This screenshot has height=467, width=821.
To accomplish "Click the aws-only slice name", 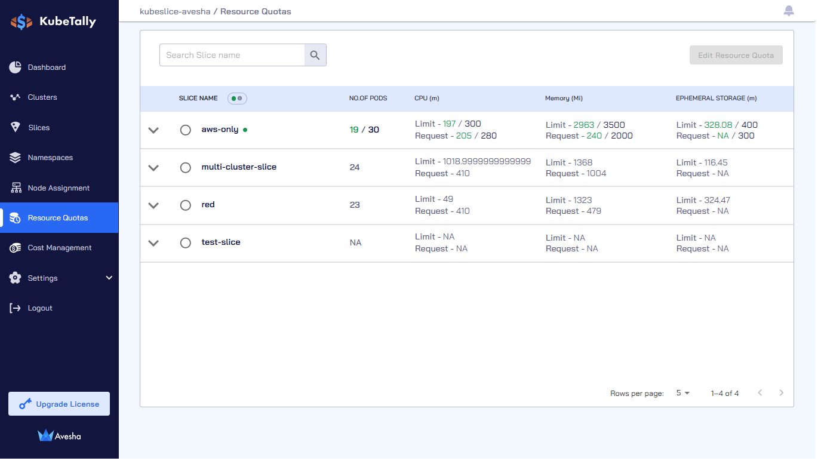I will [x=220, y=130].
